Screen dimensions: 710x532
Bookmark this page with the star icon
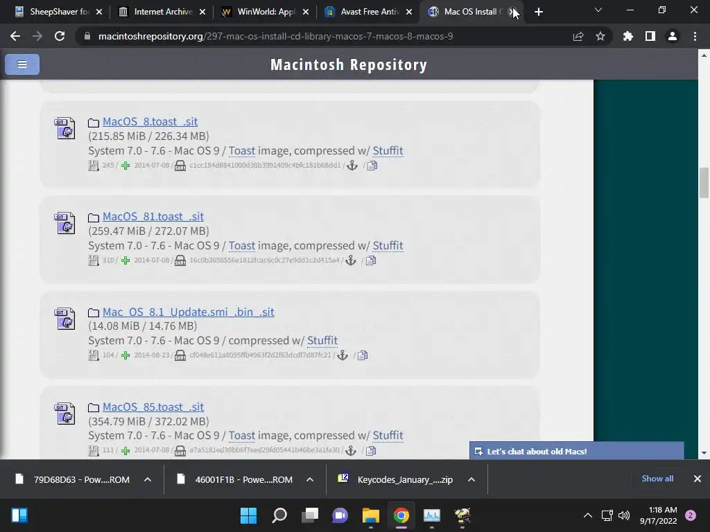coord(600,36)
